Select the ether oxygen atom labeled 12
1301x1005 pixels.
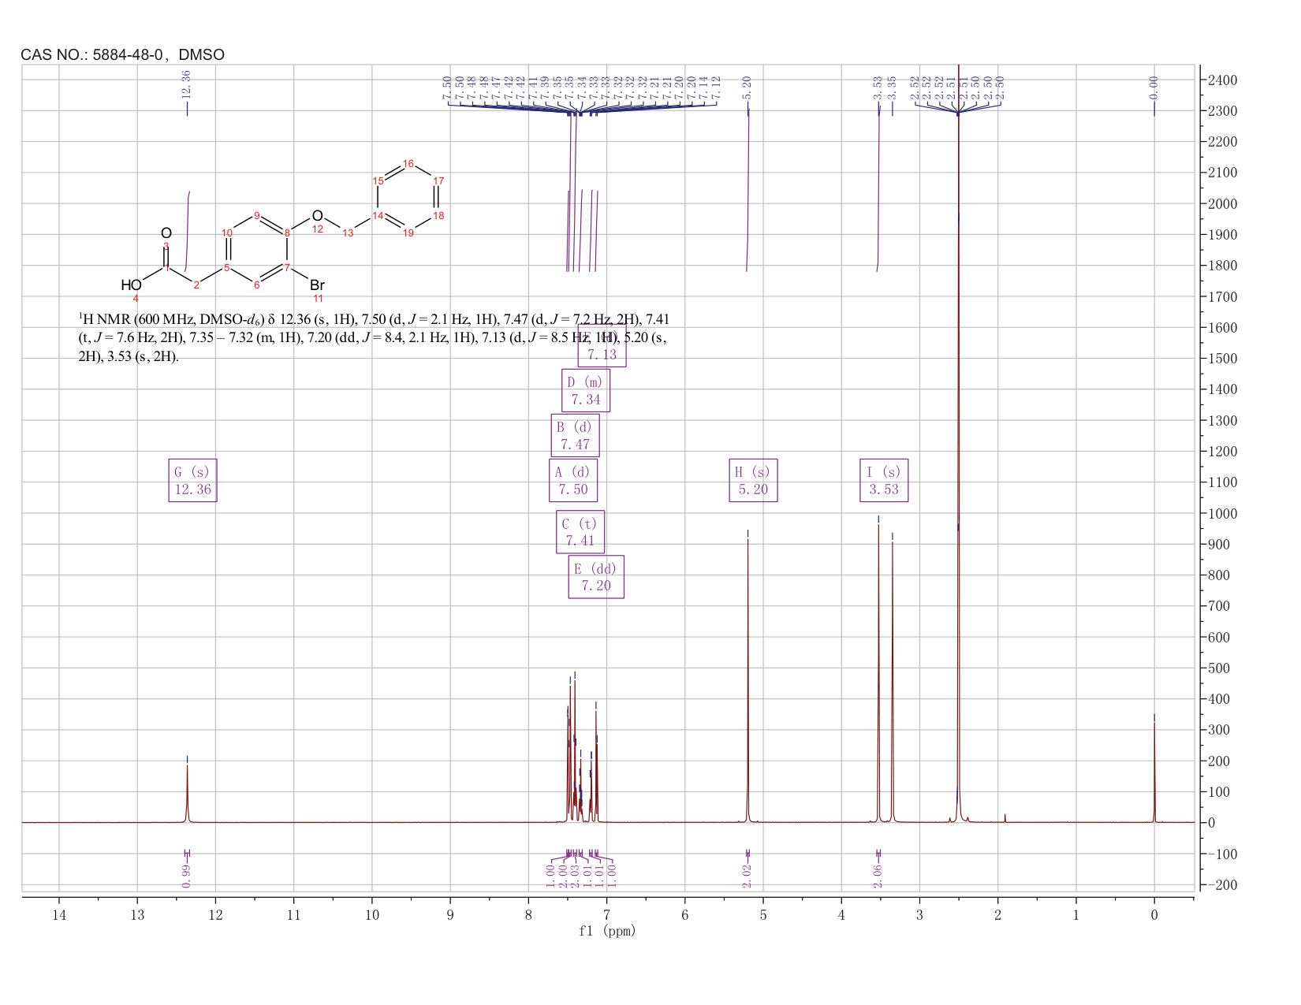click(x=317, y=216)
